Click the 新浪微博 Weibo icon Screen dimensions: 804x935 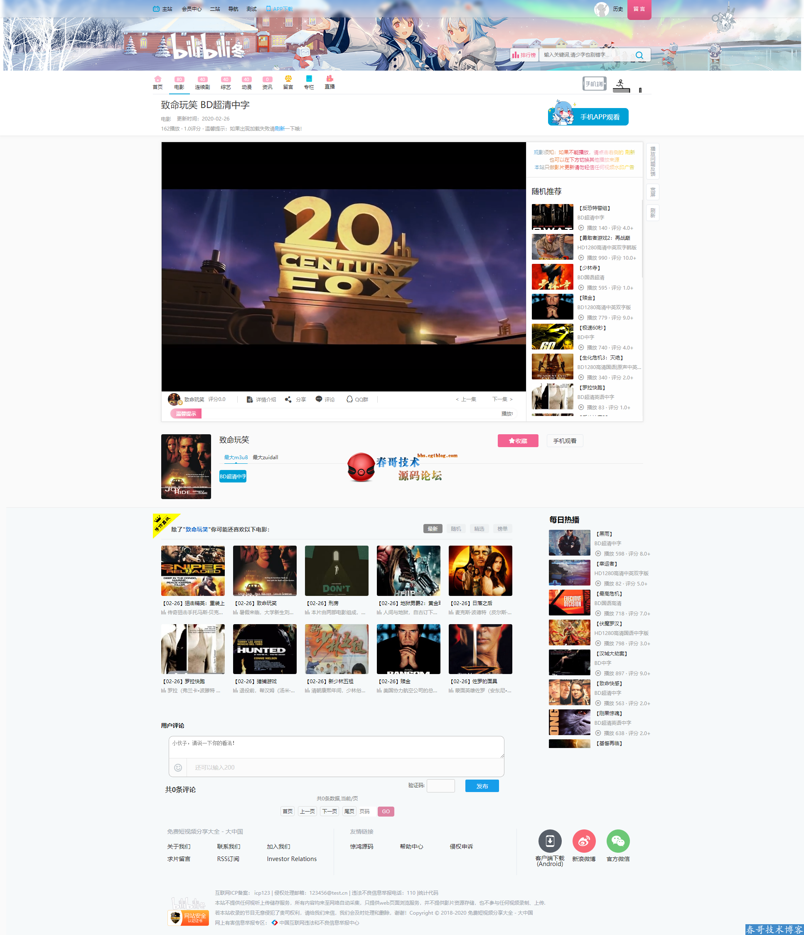point(584,841)
